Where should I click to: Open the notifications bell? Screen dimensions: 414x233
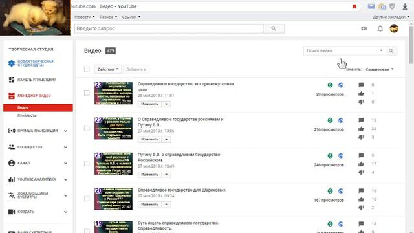pyautogui.click(x=380, y=28)
